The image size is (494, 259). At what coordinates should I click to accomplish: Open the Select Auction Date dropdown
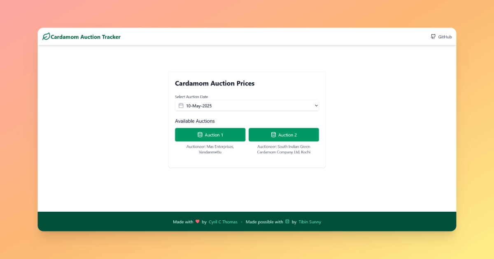pos(247,106)
